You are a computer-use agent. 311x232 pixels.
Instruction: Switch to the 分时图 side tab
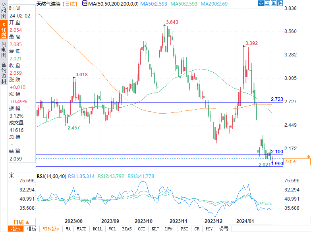point(4,12)
